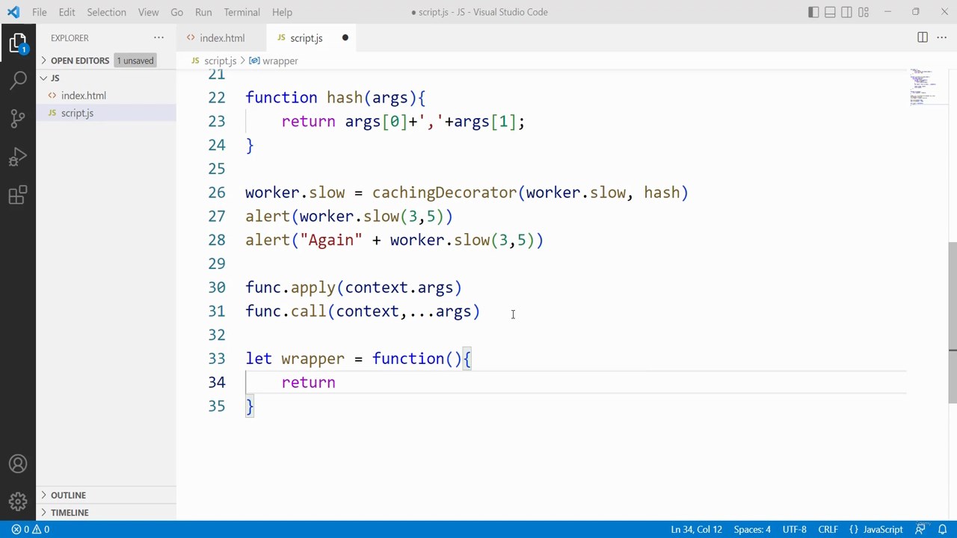
Task: Open the Search view in activity bar
Action: click(x=18, y=80)
